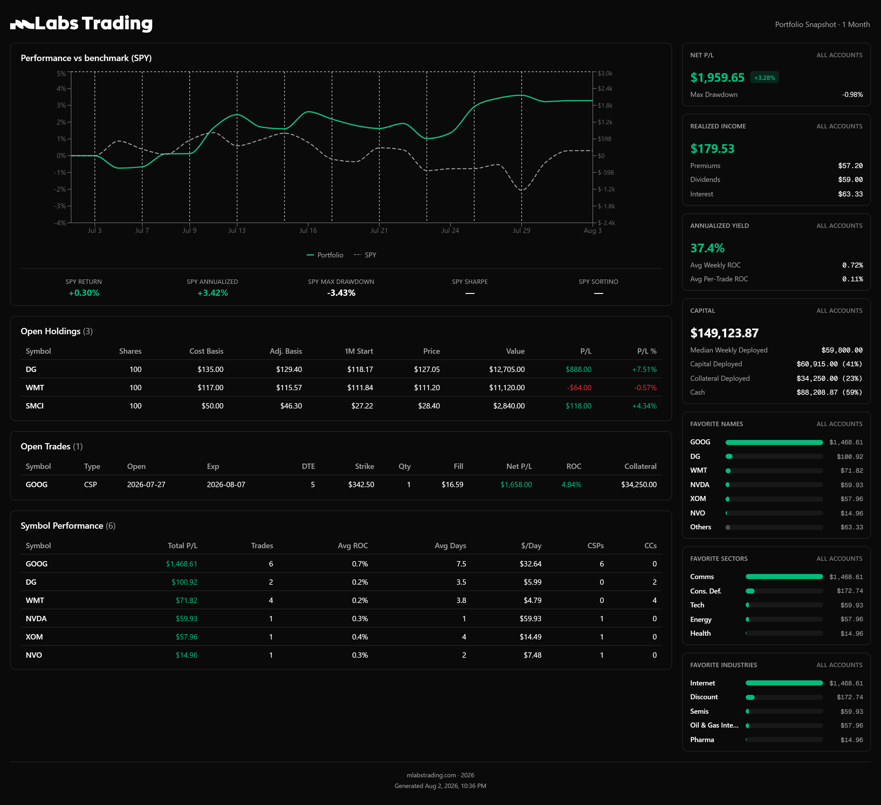Viewport: 881px width, 805px height.
Task: Select the GOOG bar in Favorite Names
Action: [x=774, y=442]
